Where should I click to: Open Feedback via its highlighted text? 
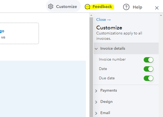(x=102, y=7)
